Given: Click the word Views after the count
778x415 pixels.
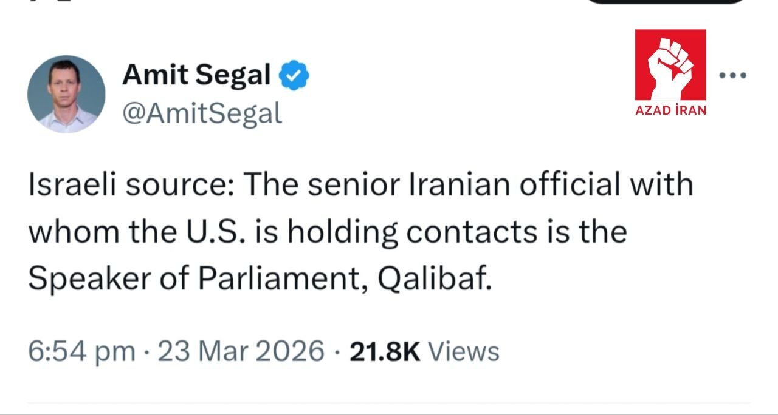Looking at the screenshot, I should (464, 351).
